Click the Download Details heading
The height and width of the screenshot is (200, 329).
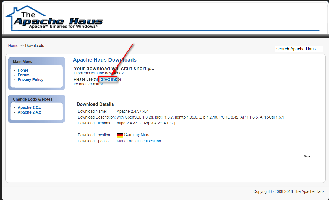95,104
